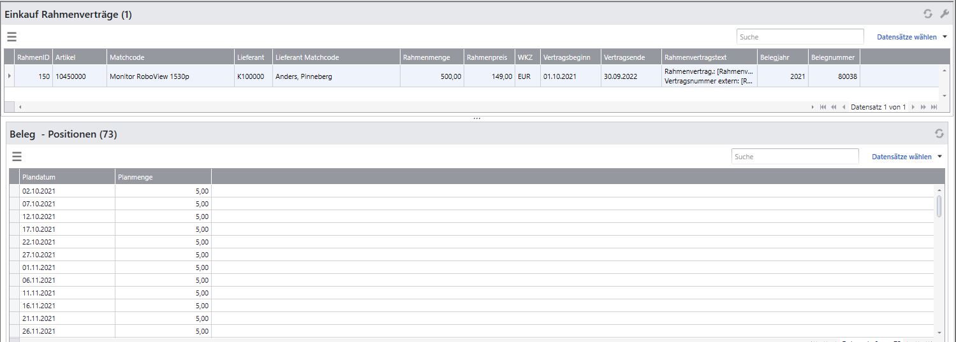Screen dimensions: 956x342
Task: Open hamburger menu in Beleg Positionen panel
Action: 17,157
